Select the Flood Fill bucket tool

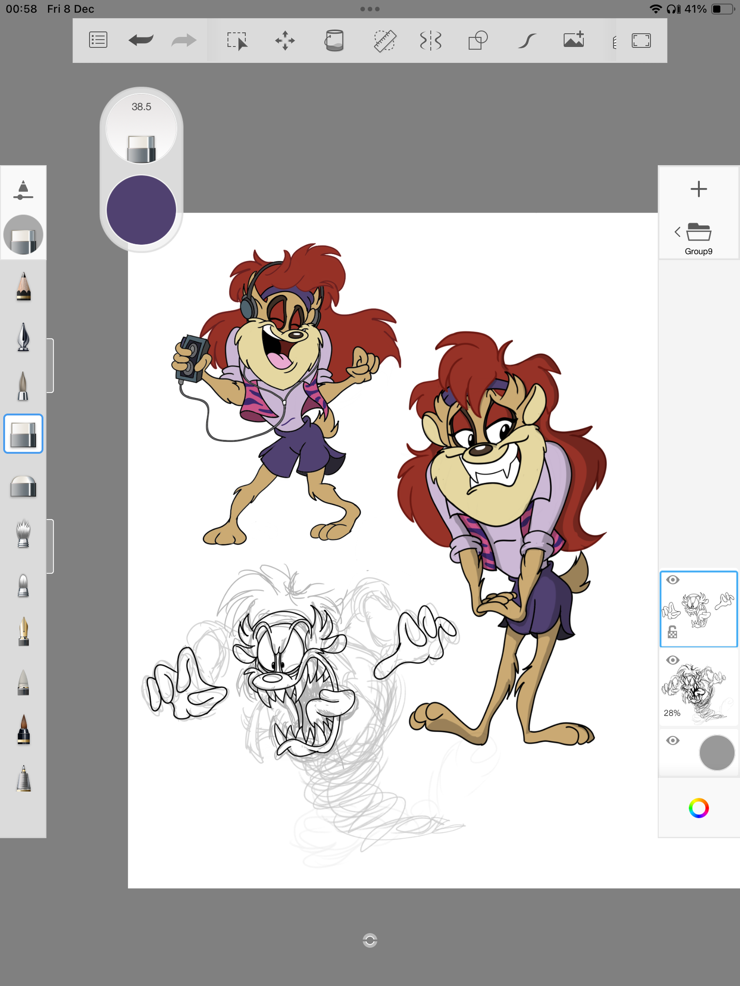[334, 40]
